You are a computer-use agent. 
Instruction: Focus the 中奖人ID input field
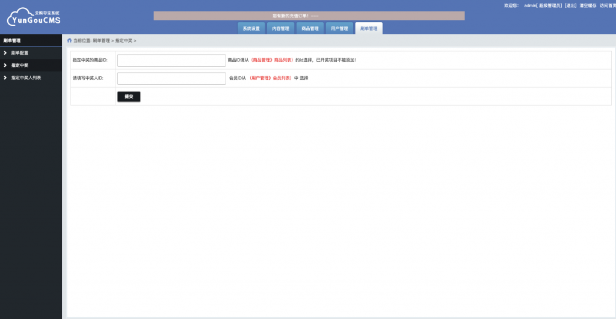point(171,79)
